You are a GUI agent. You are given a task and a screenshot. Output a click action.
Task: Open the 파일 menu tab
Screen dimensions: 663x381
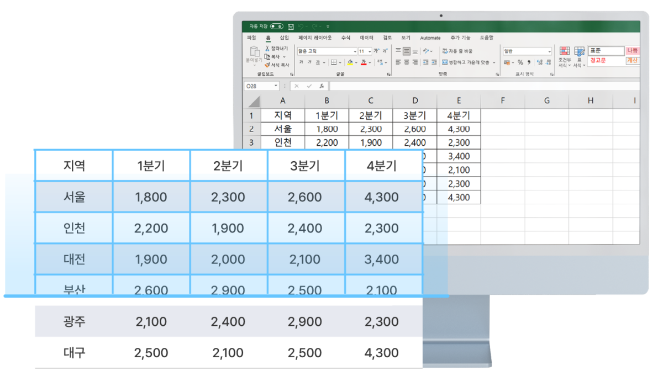pos(251,38)
